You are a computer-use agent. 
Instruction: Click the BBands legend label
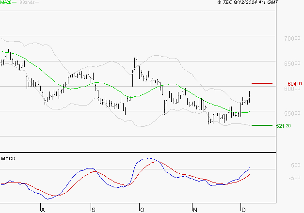27,2
